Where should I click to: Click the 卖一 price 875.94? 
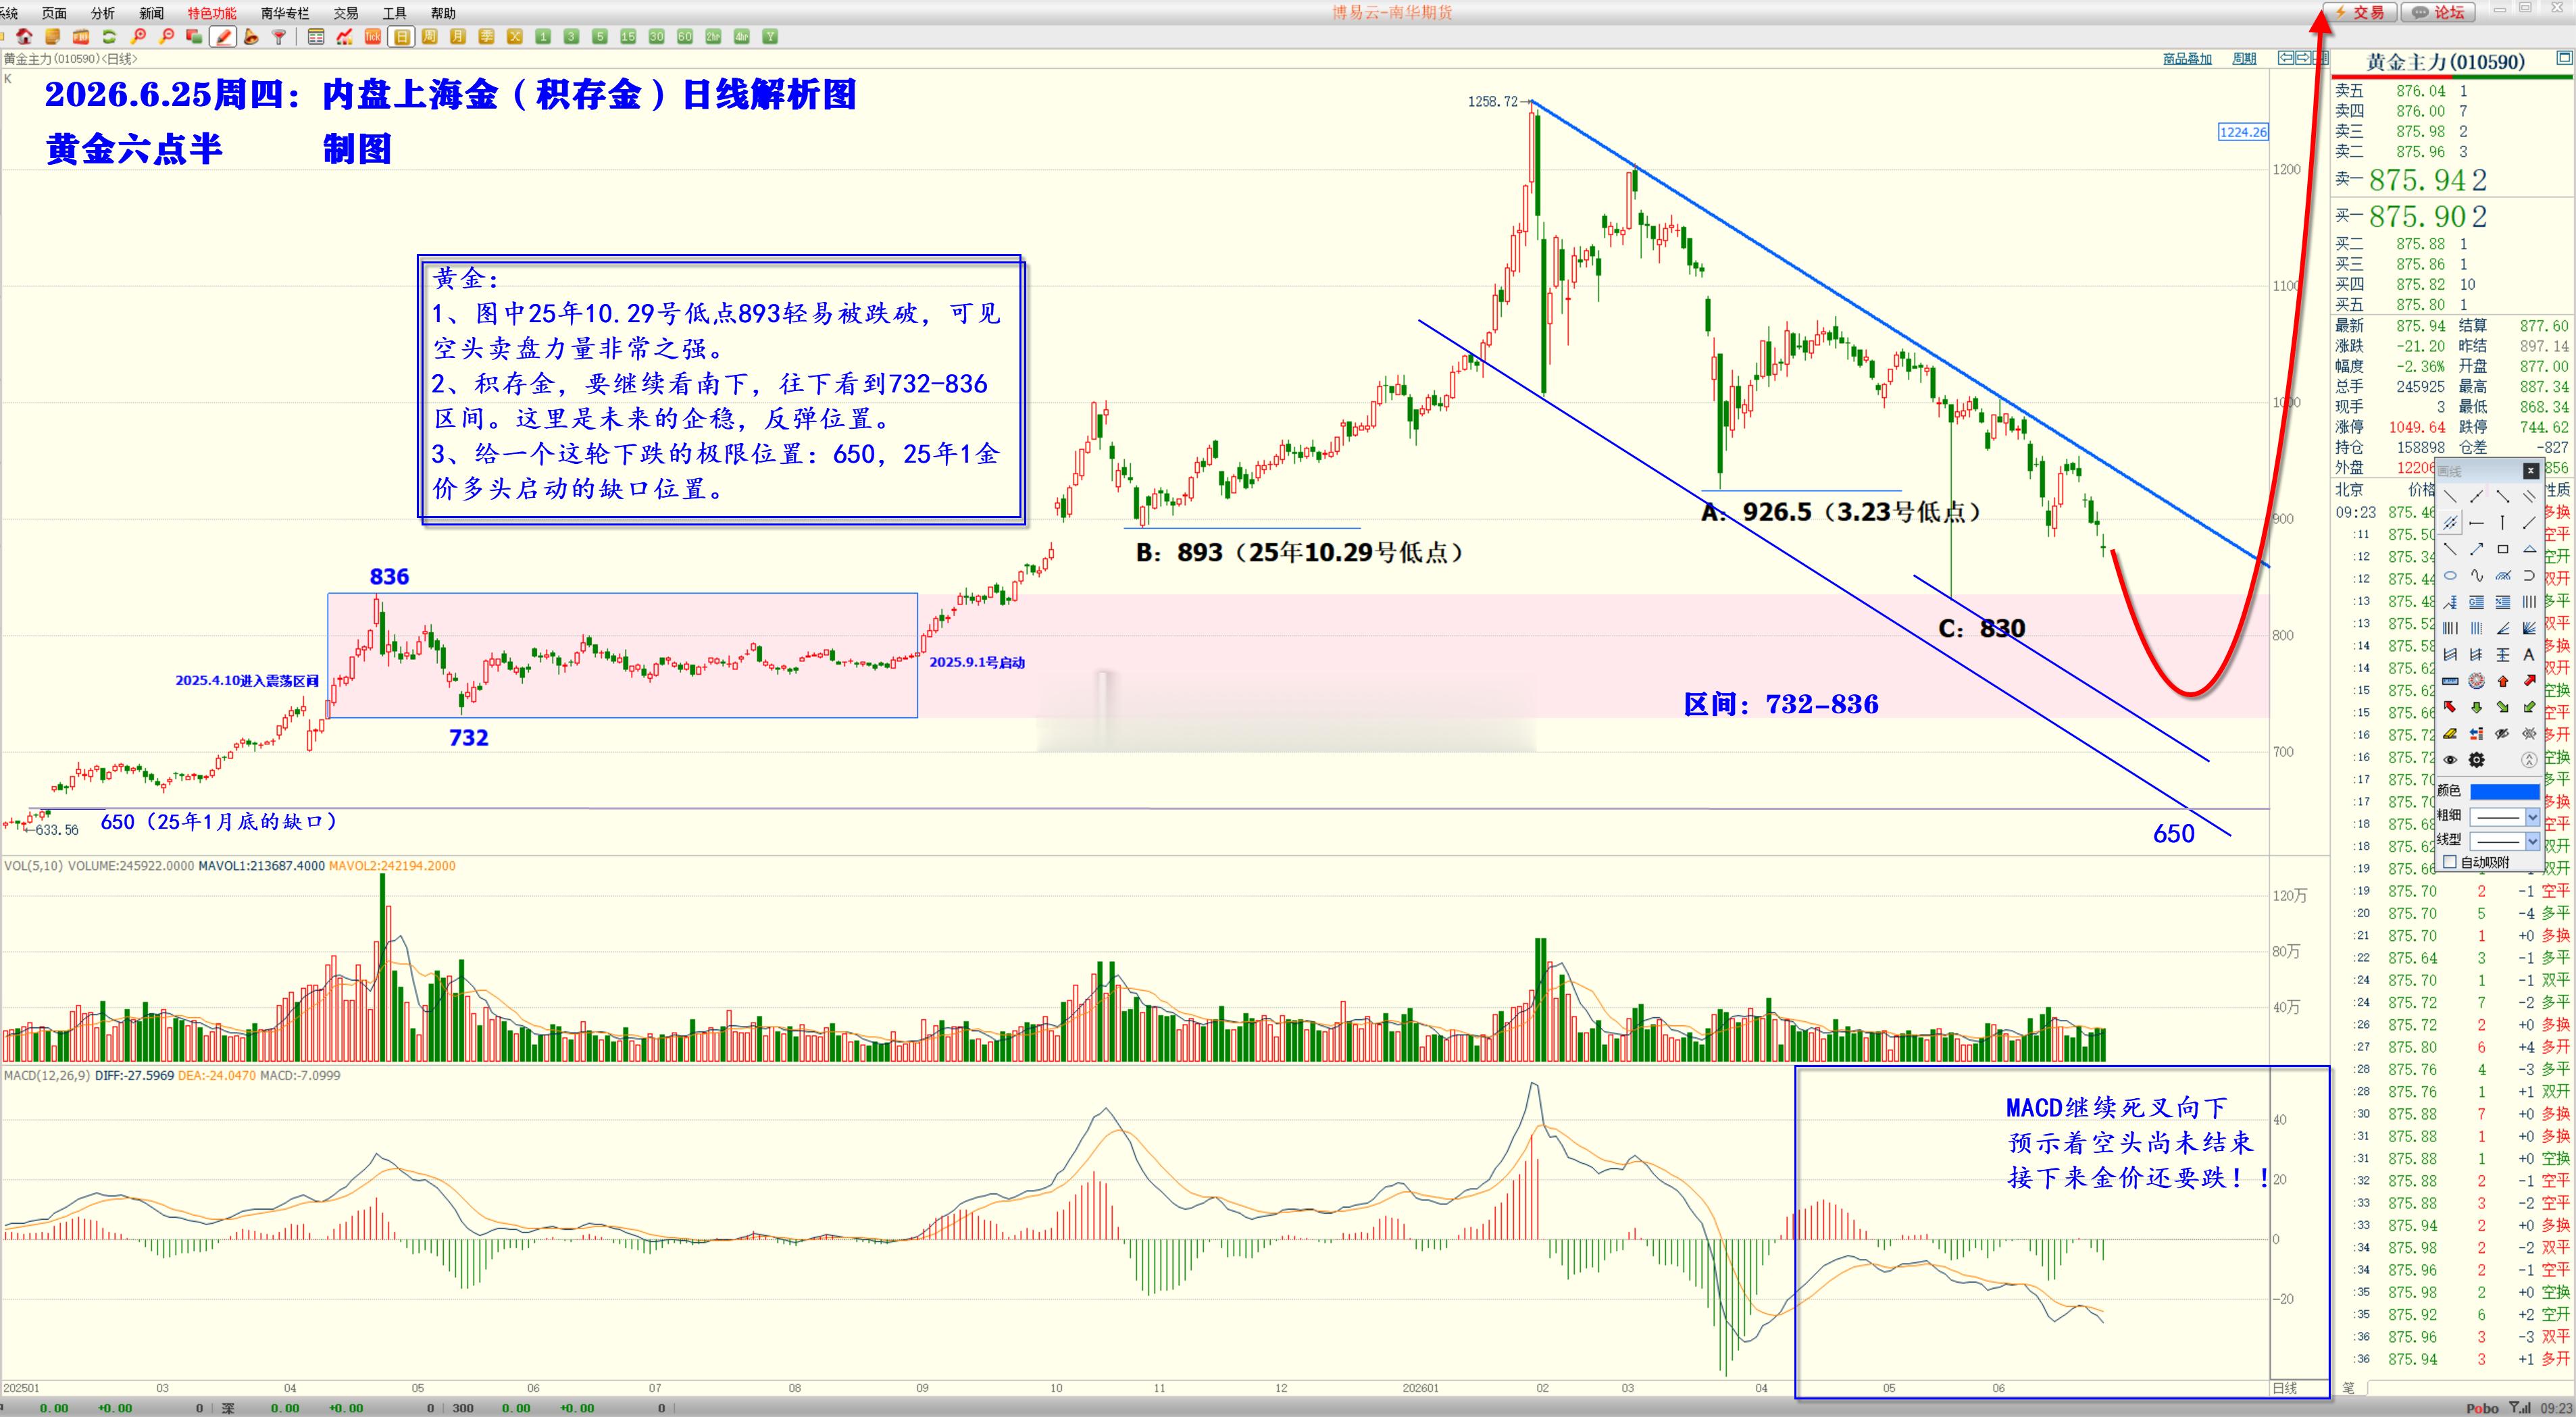pyautogui.click(x=2417, y=180)
